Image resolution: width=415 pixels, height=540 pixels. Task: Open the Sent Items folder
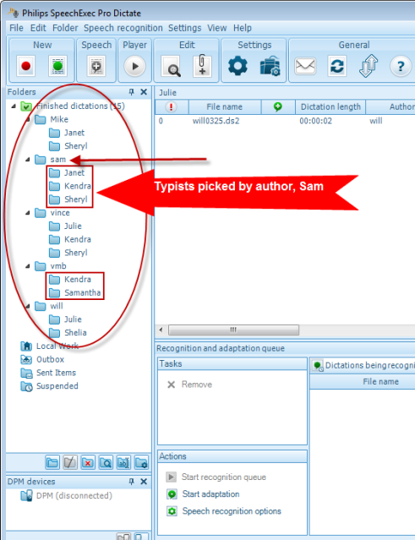click(48, 373)
